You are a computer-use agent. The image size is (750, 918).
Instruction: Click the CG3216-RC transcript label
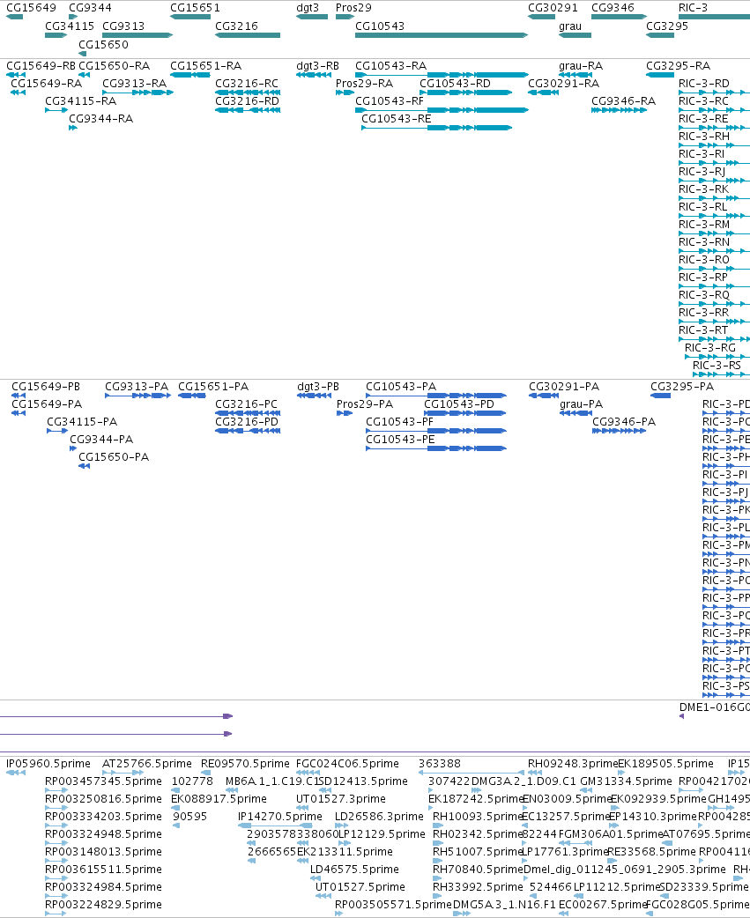(247, 83)
